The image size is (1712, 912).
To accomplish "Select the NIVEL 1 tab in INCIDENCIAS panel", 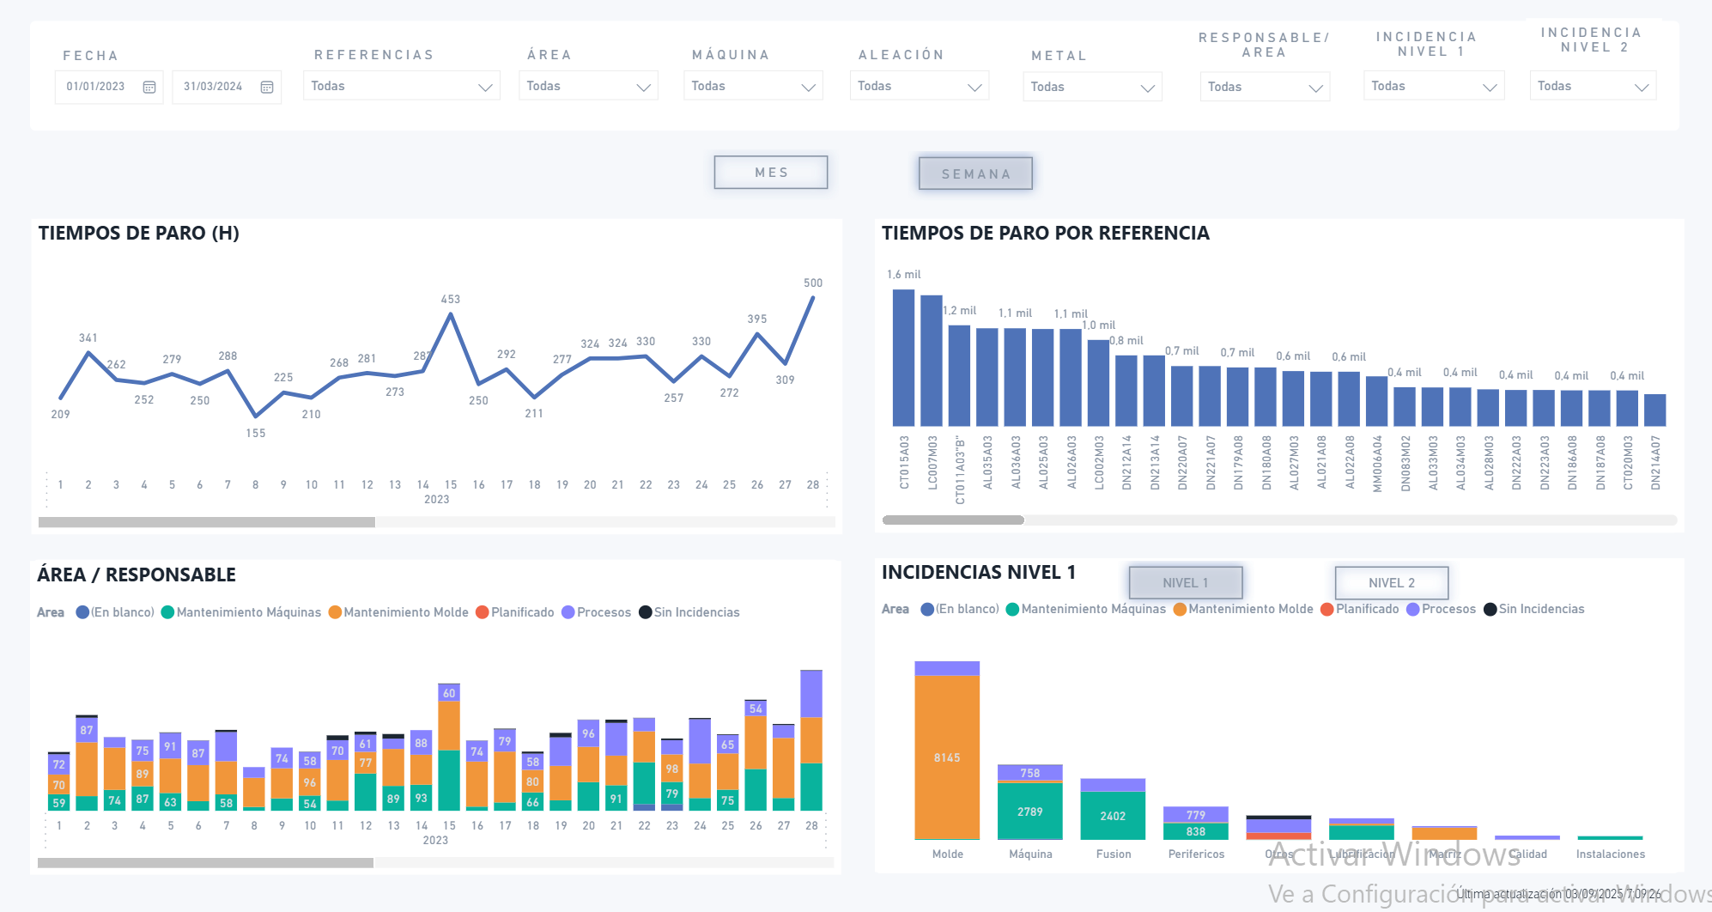I will (1186, 582).
